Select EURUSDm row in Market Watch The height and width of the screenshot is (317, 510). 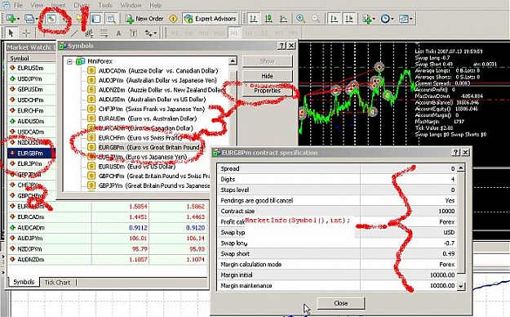[x=32, y=68]
